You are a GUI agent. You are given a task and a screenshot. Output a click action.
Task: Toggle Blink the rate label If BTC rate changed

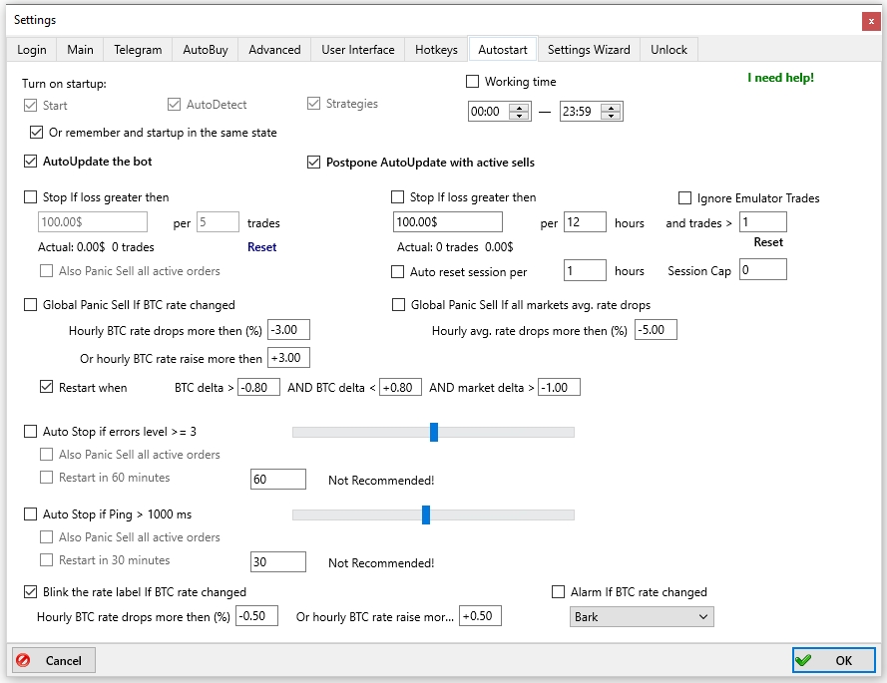pyautogui.click(x=31, y=592)
